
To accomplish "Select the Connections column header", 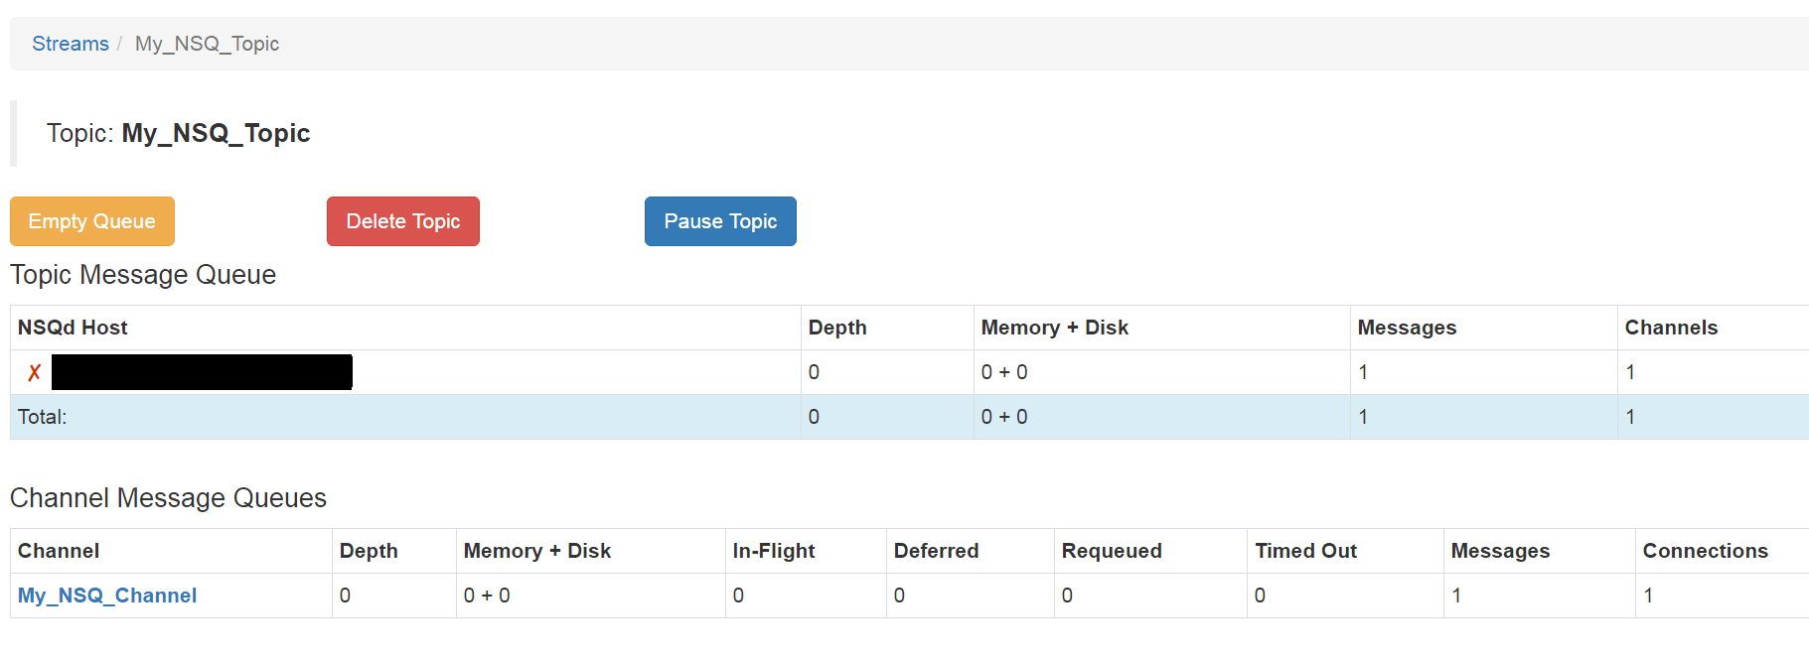I will [x=1705, y=551].
